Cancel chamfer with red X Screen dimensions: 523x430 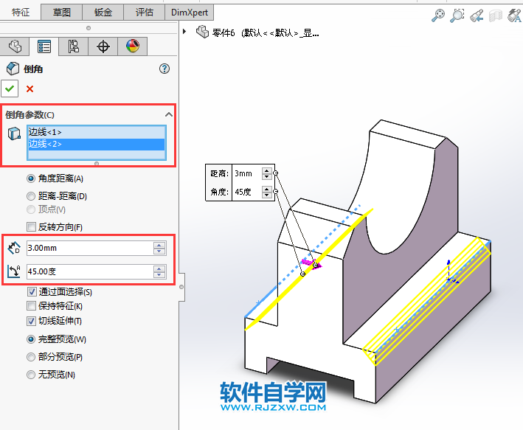pos(30,89)
